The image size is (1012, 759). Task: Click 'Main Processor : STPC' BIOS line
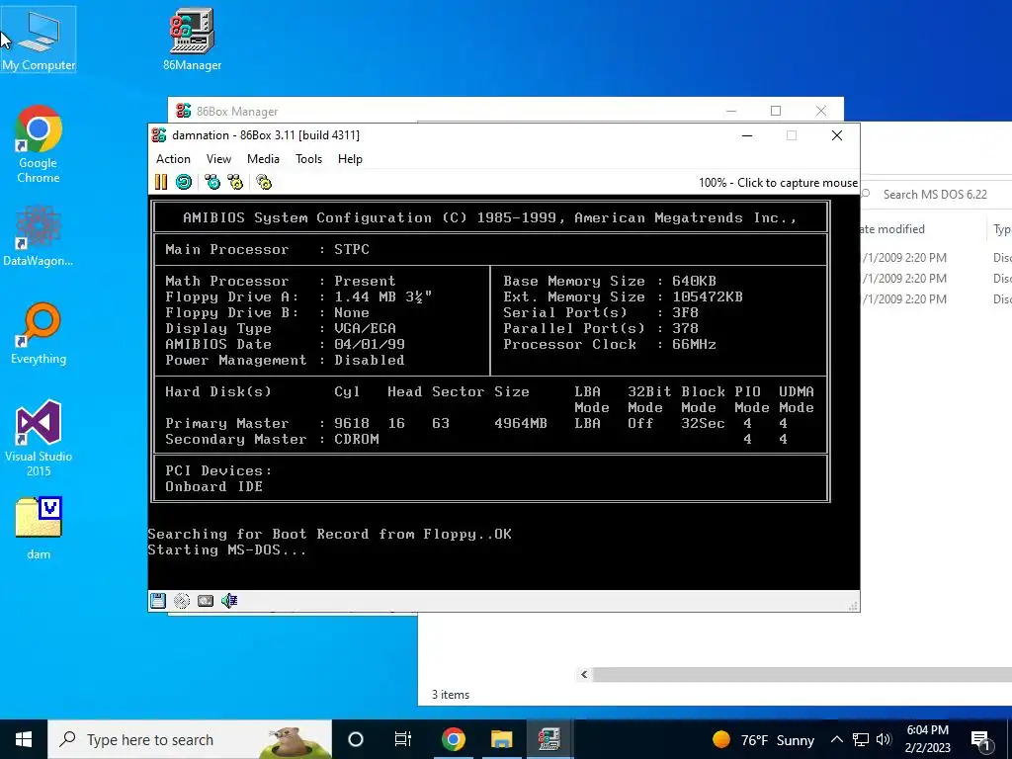point(267,249)
